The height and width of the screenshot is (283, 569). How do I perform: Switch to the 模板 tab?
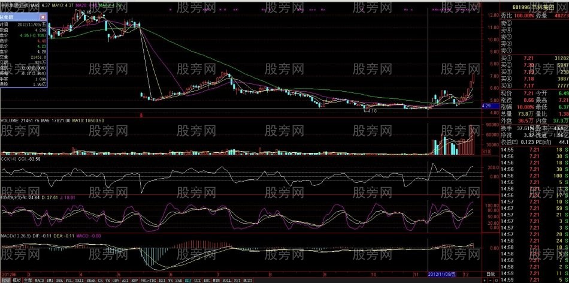click(x=17, y=281)
